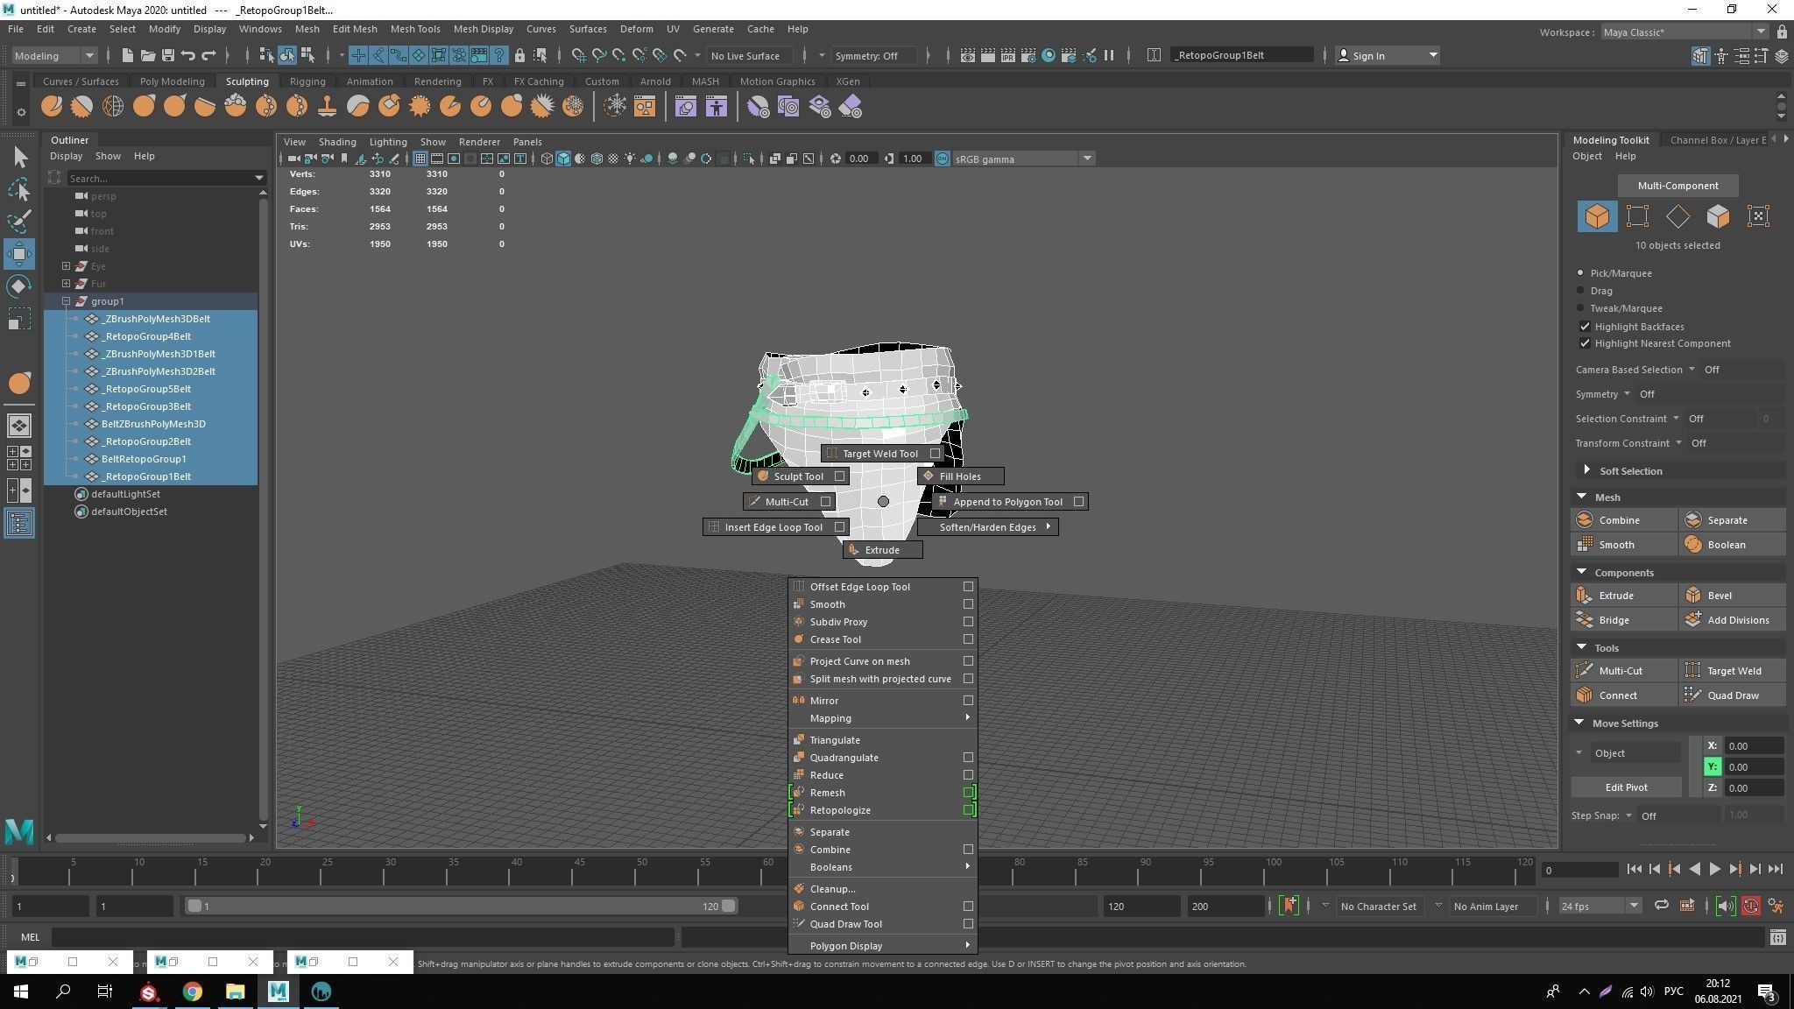Click the Move tool icon in toolbox
Image resolution: width=1794 pixels, height=1009 pixels.
tap(19, 254)
